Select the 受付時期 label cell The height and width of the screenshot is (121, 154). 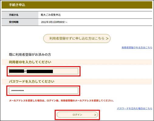(20, 22)
